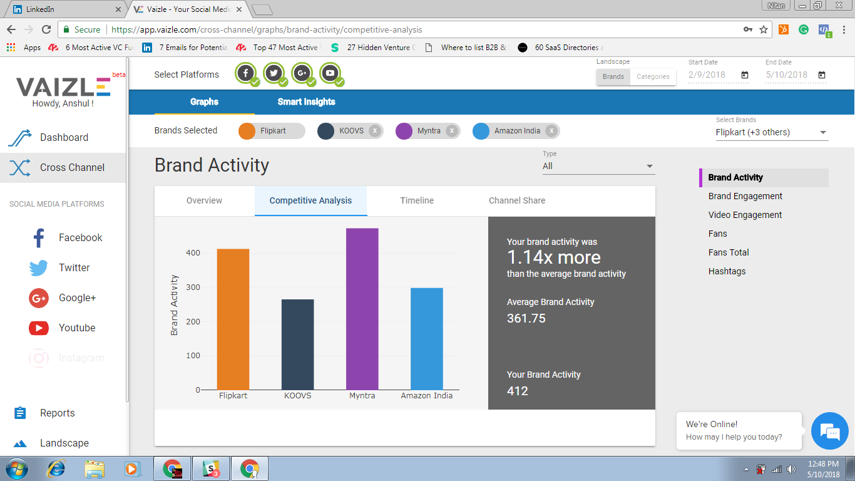Click the Myntra purple bar in the chart
Screen dimensions: 855x481
(362, 309)
